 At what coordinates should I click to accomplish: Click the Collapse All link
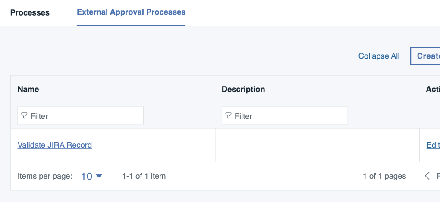[379, 56]
